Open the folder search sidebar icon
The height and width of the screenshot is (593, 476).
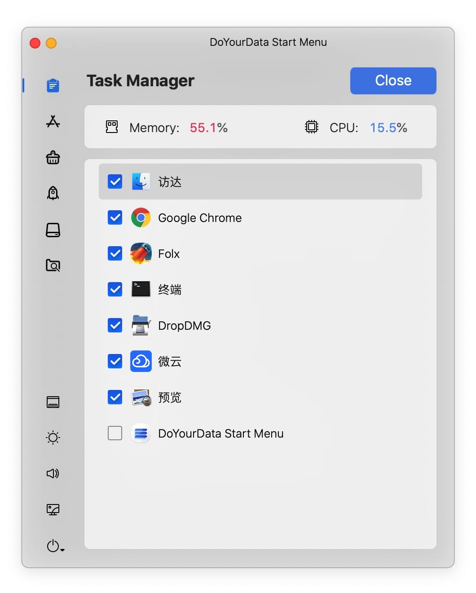[x=53, y=266]
